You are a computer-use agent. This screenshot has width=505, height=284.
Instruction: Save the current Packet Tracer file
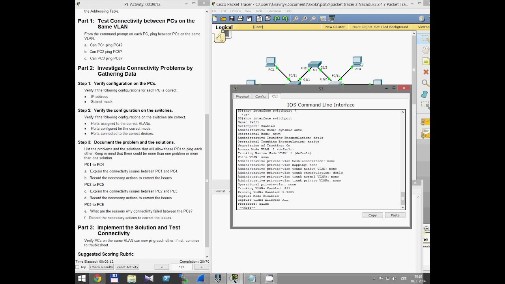[232, 19]
